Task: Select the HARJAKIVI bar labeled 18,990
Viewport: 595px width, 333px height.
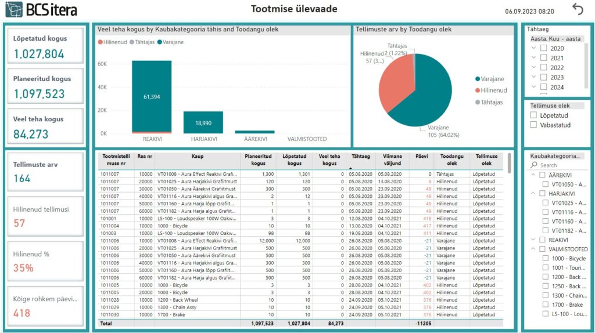Action: [203, 122]
